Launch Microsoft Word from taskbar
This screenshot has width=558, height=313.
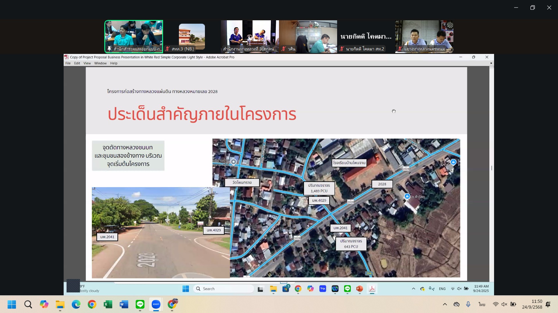(124, 304)
